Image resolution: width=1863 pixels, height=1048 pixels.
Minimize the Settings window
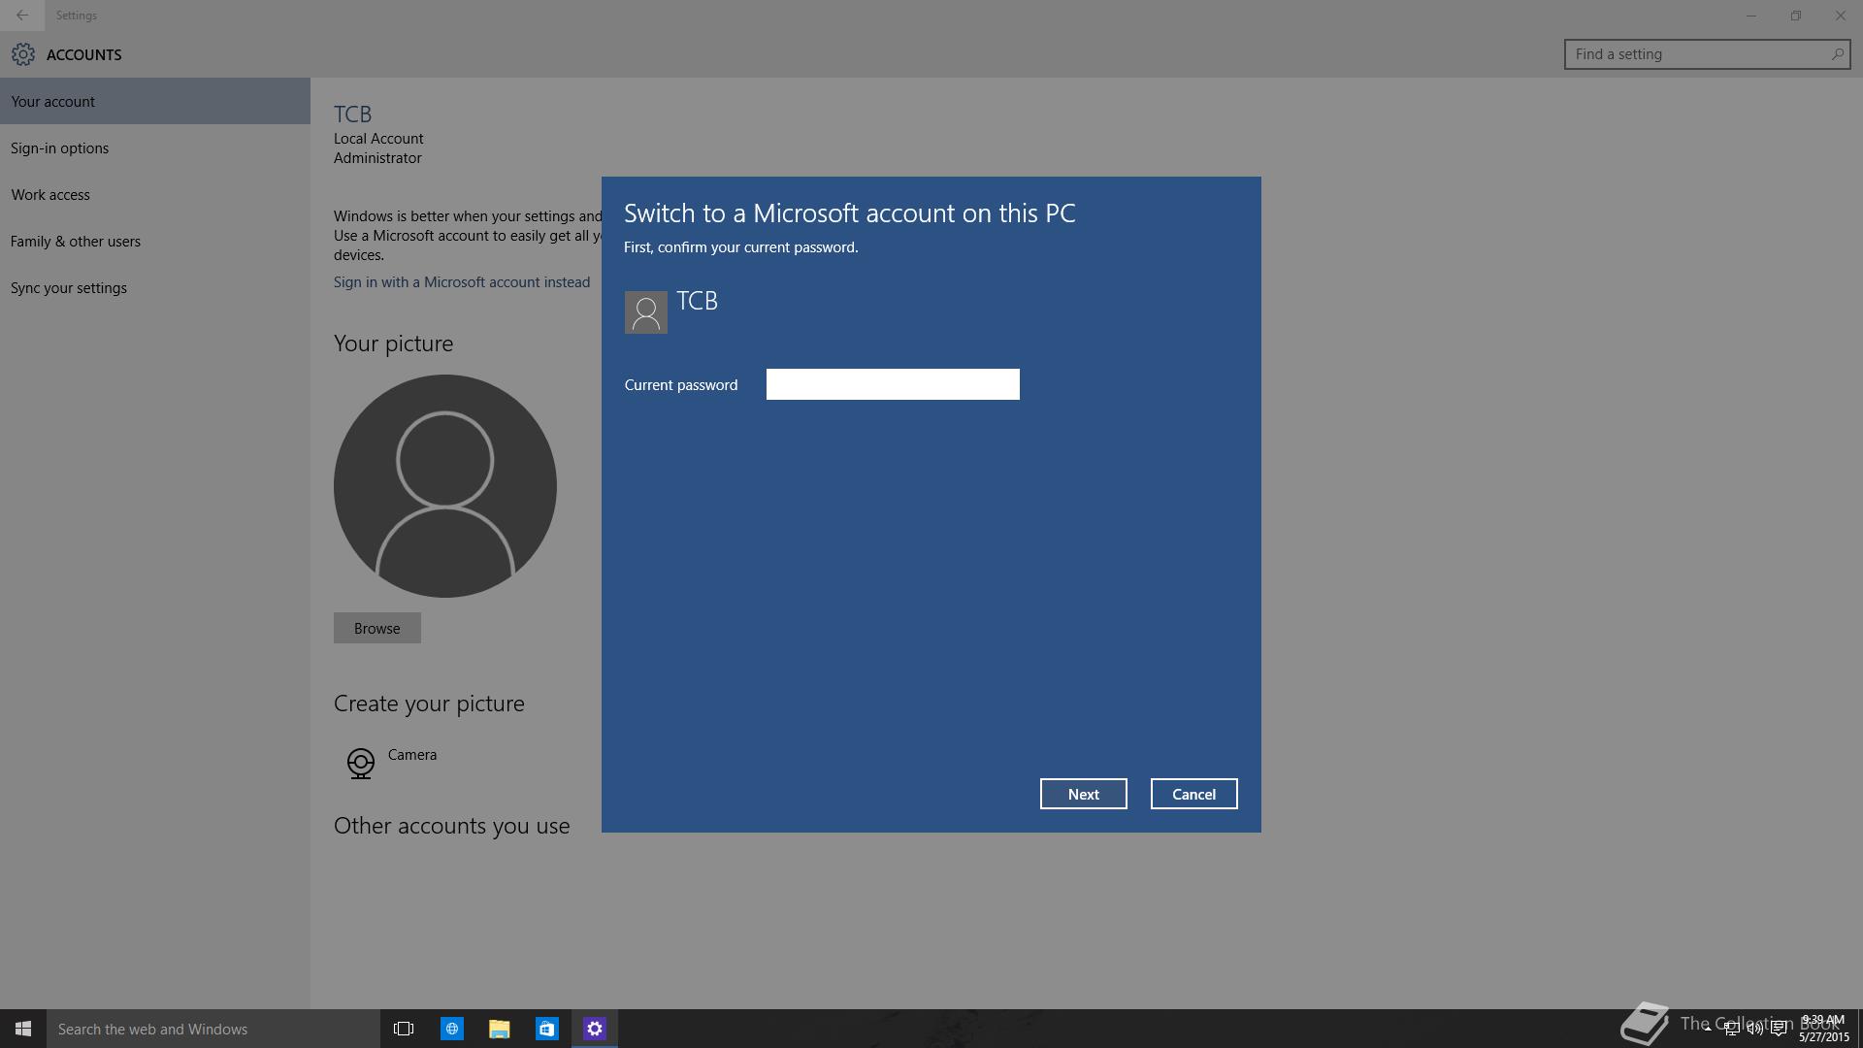click(1751, 16)
